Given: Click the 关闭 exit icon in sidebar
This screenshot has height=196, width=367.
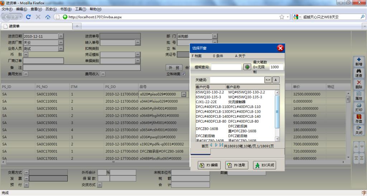Looking at the screenshot, I should coord(359,130).
